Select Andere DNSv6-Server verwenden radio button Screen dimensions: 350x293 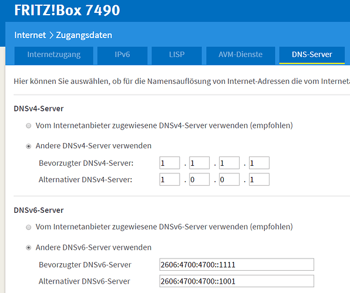coord(29,248)
